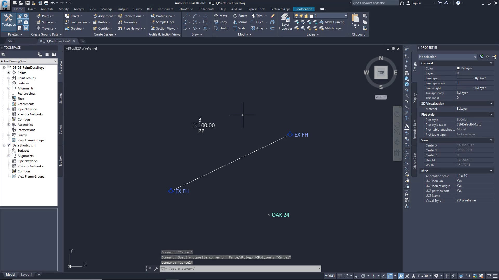This screenshot has width=499, height=280.
Task: Expand the Point Groups tree node
Action: (9, 78)
